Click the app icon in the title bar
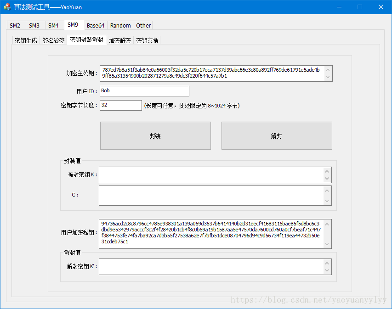The height and width of the screenshot is (309, 392). pyautogui.click(x=7, y=7)
